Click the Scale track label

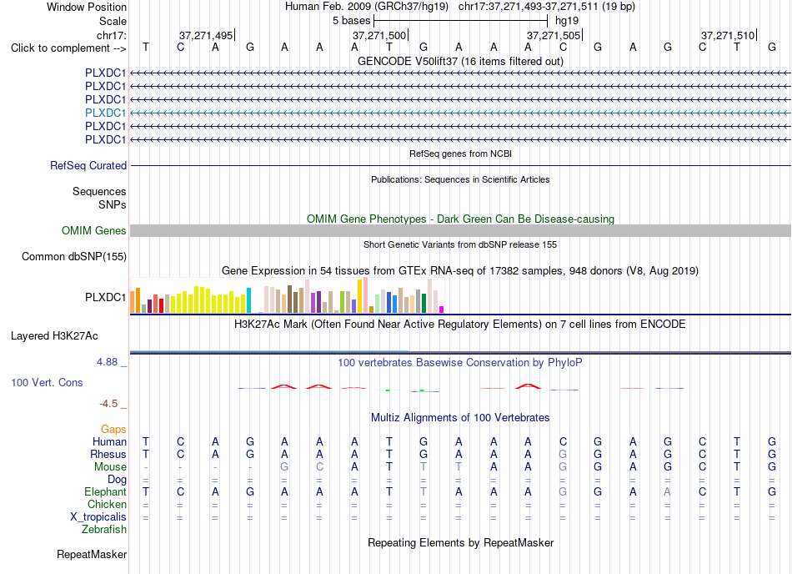click(x=113, y=21)
